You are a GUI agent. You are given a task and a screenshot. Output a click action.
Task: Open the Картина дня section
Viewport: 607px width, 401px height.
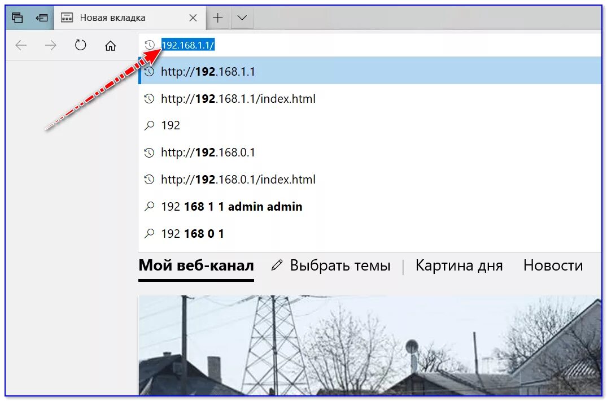[459, 265]
